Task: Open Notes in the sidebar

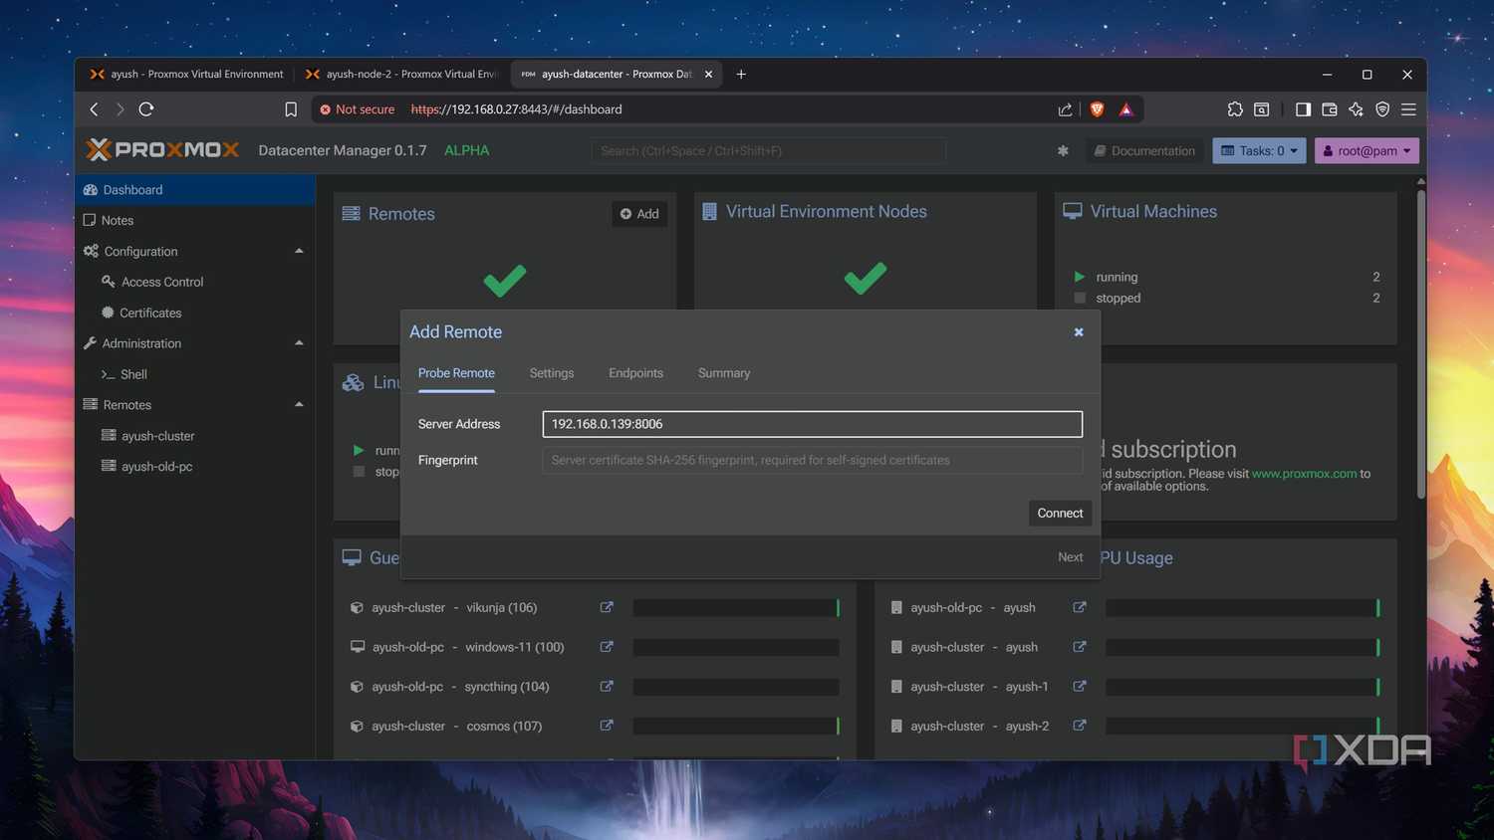Action: coord(195,221)
